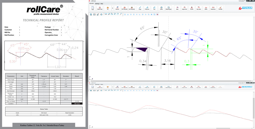Click 'Status Table' header in report
This screenshot has height=129, width=255.
pos(44,109)
